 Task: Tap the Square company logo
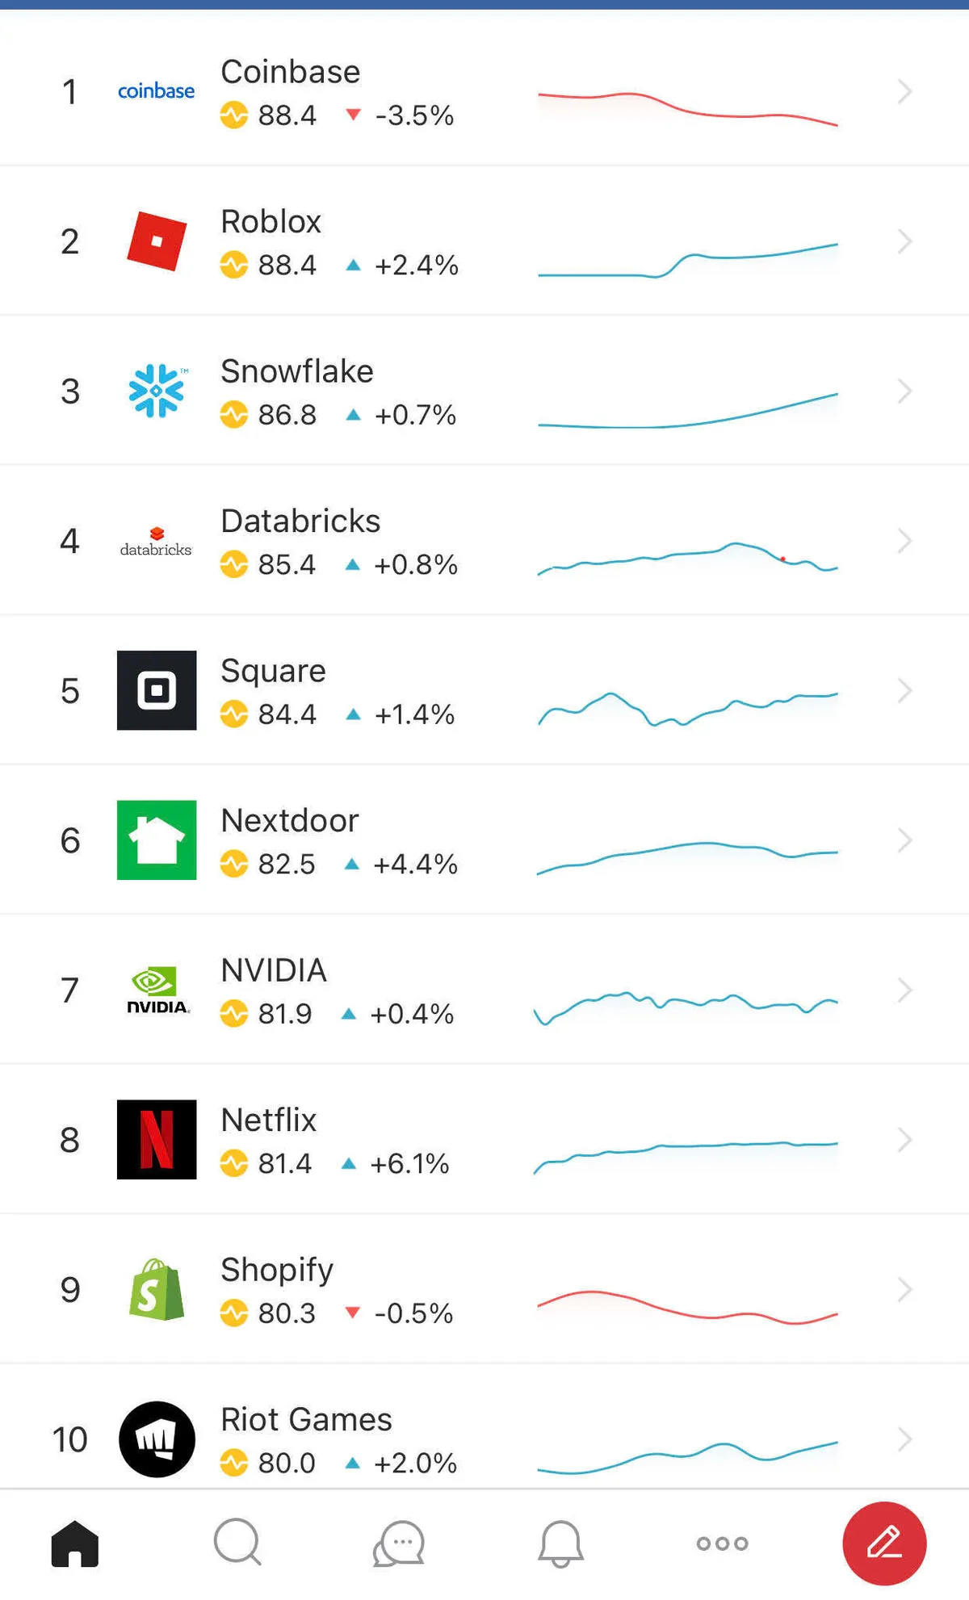click(157, 690)
